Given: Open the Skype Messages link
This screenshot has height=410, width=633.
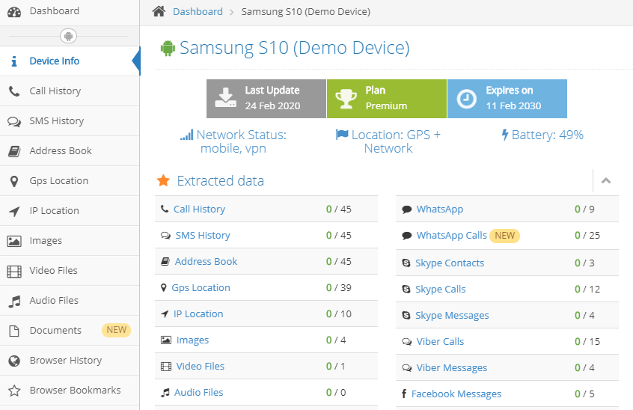Looking at the screenshot, I should point(452,316).
